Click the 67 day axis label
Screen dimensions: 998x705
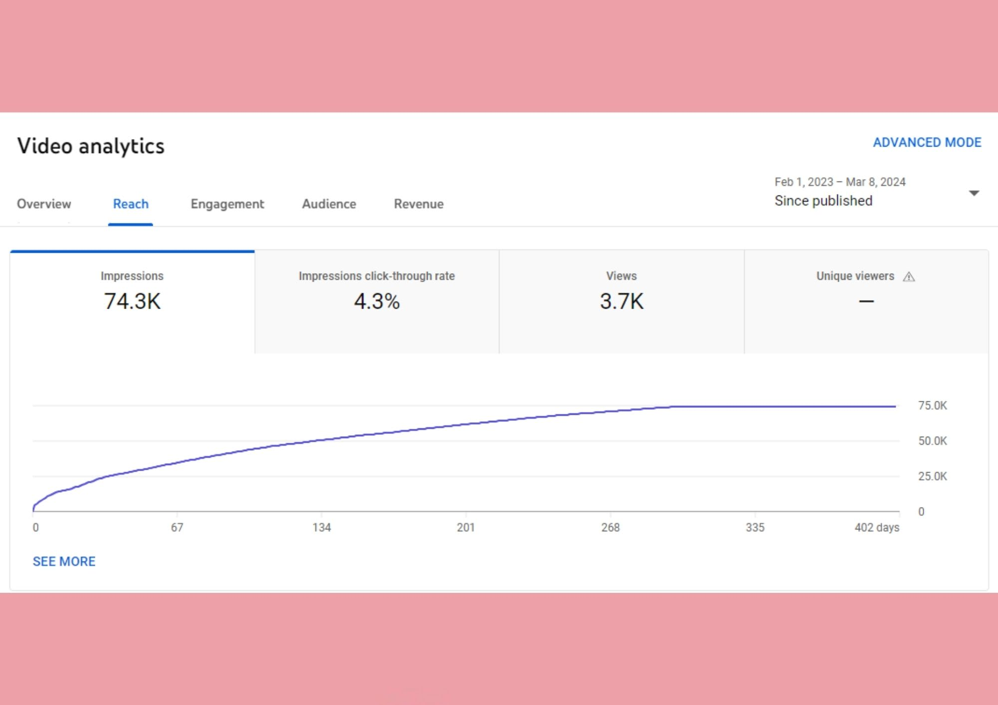(177, 528)
